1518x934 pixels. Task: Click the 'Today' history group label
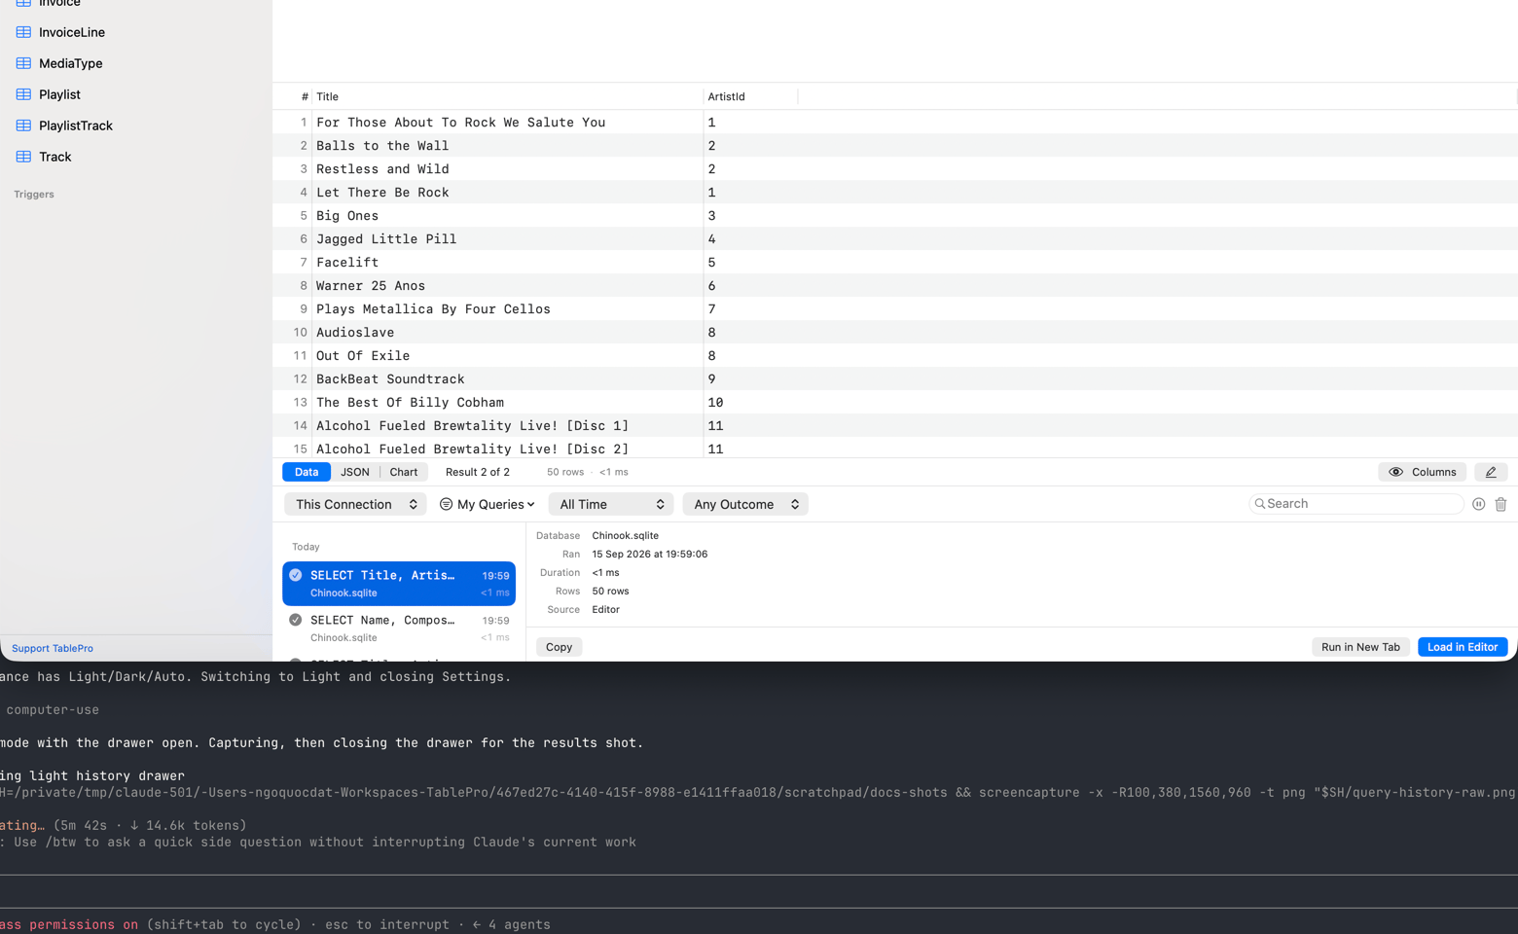(x=306, y=547)
